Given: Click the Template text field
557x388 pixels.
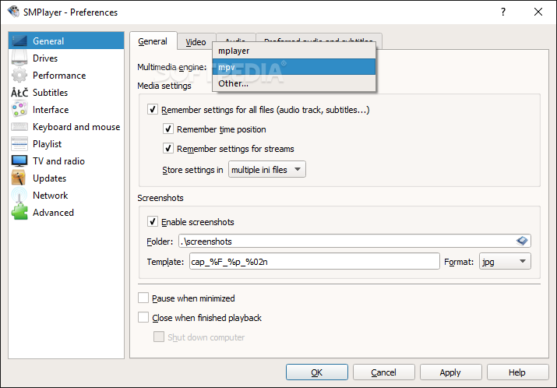Looking at the screenshot, I should coord(315,262).
